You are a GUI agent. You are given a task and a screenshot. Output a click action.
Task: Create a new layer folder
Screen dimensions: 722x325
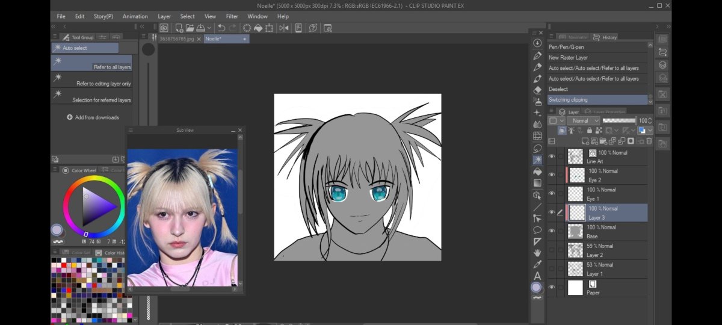[603, 141]
